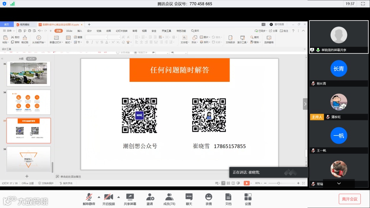Switch to the iSlide ribbon tab
The height and width of the screenshot is (208, 370).
tap(69, 31)
